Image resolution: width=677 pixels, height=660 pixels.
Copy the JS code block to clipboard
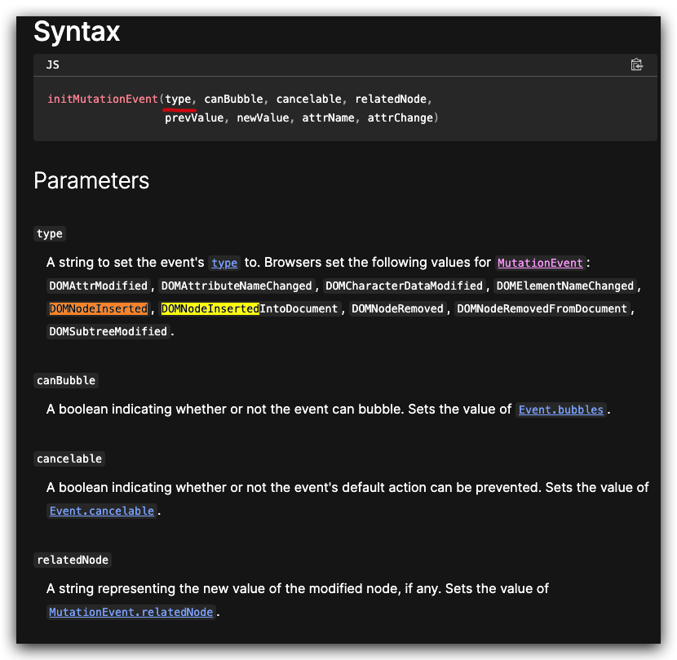point(636,64)
